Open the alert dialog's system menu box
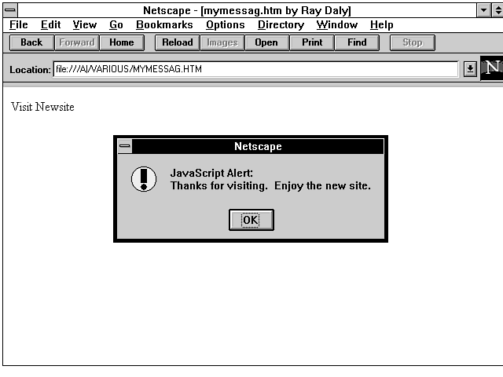This screenshot has width=503, height=377. click(x=125, y=147)
